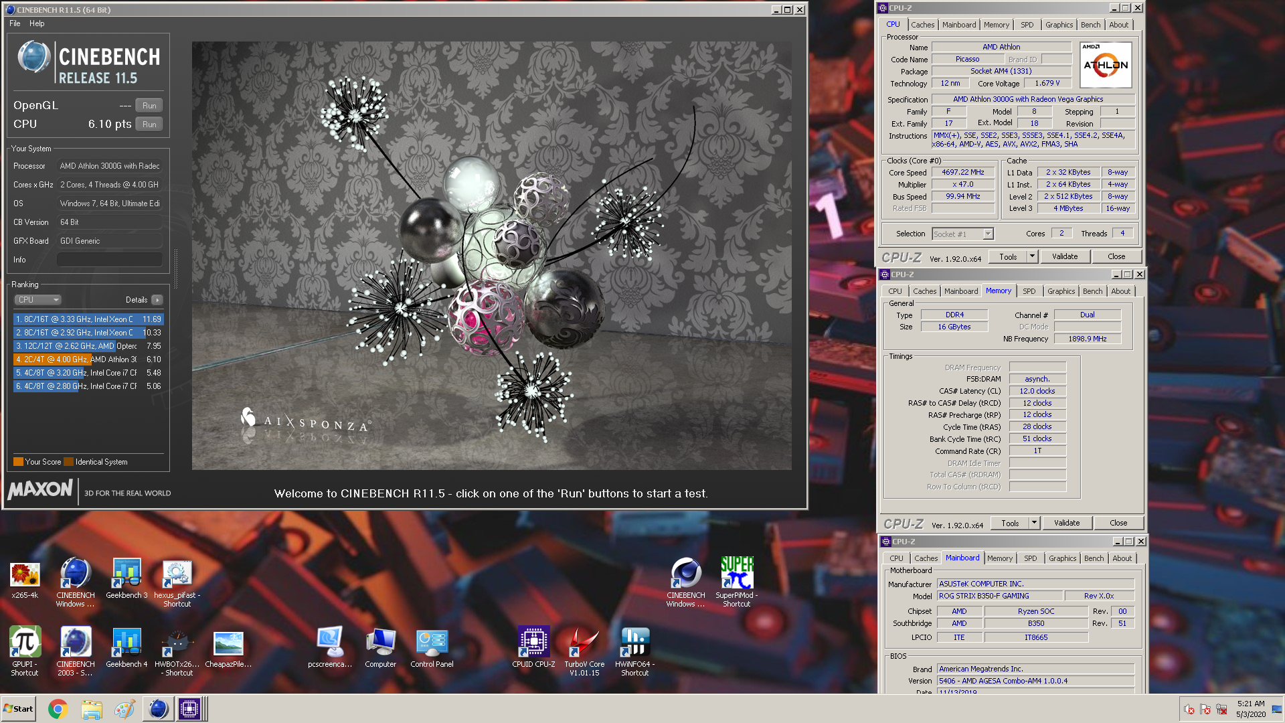Open the Socket #1 selection dropdown

[962, 234]
